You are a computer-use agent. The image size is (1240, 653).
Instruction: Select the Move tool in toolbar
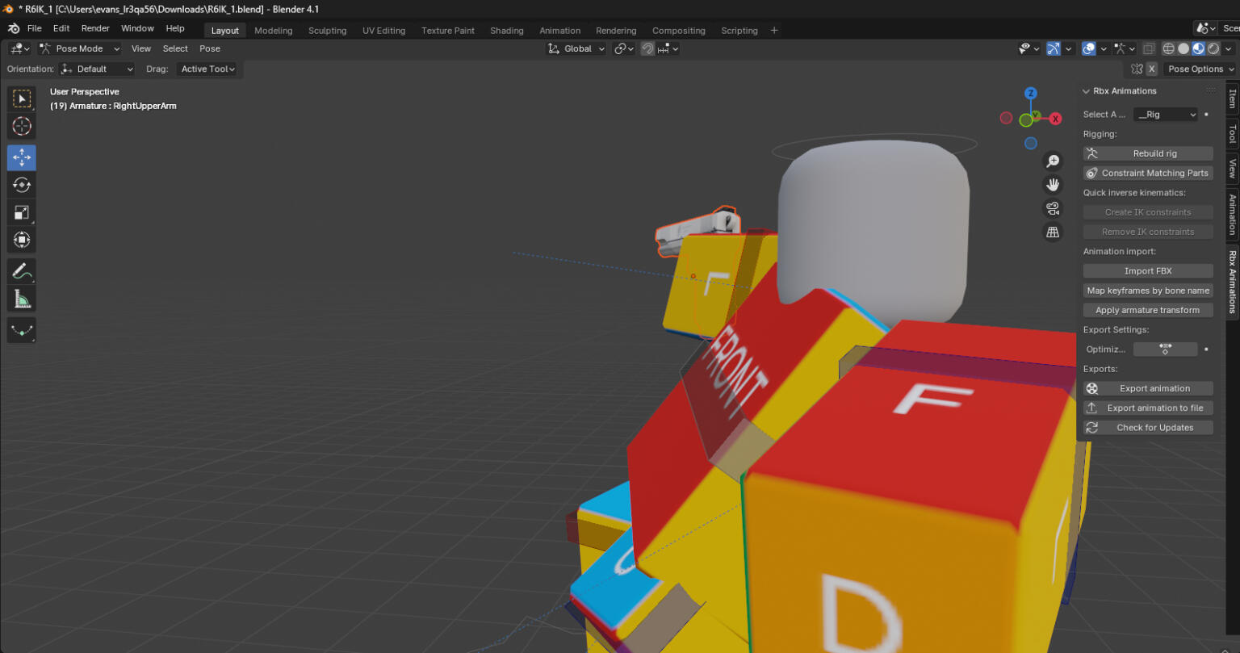[x=22, y=157]
